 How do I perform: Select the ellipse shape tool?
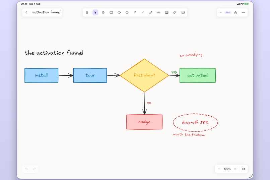point(127,12)
